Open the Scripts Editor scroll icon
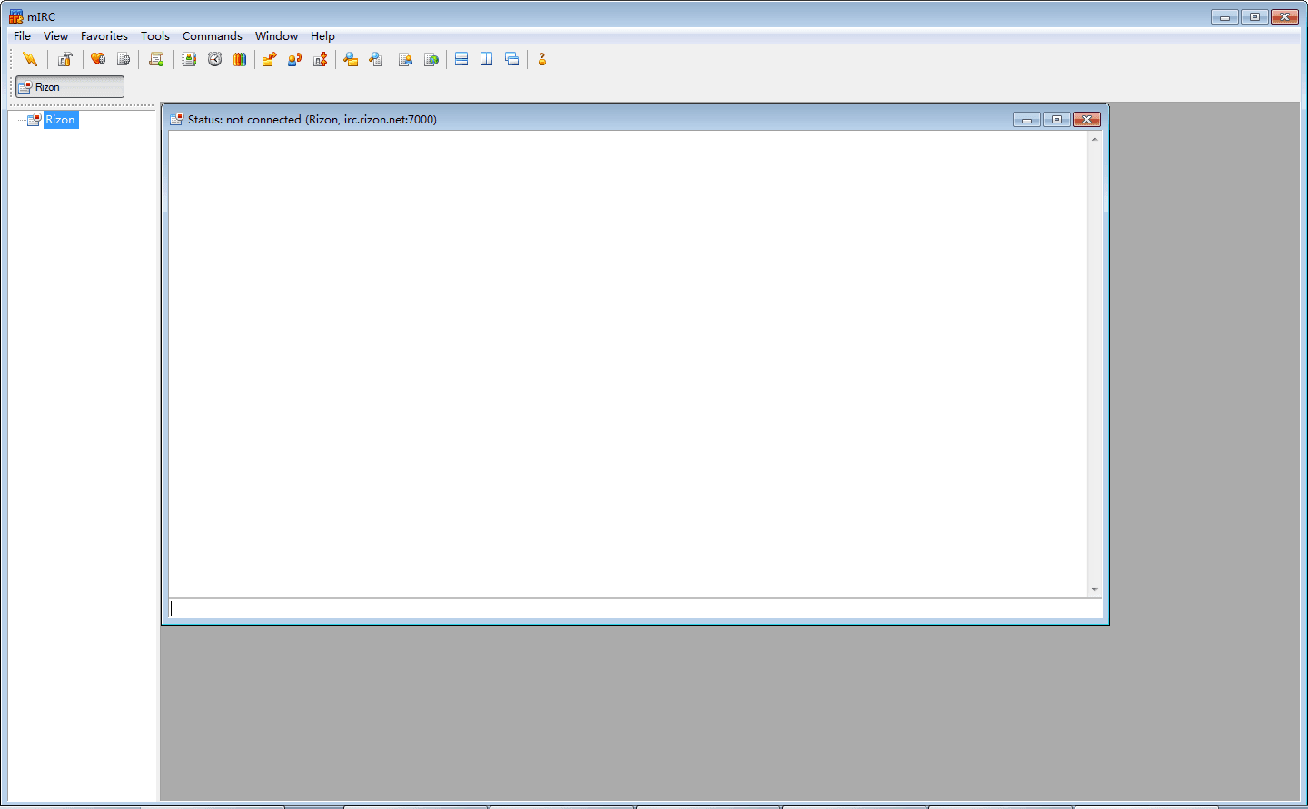This screenshot has width=1308, height=809. click(x=156, y=59)
